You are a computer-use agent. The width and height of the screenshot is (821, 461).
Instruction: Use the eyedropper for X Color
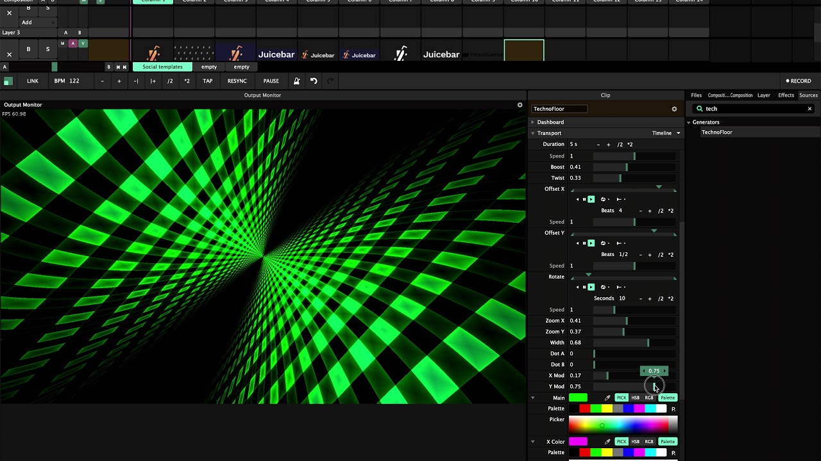pos(607,442)
